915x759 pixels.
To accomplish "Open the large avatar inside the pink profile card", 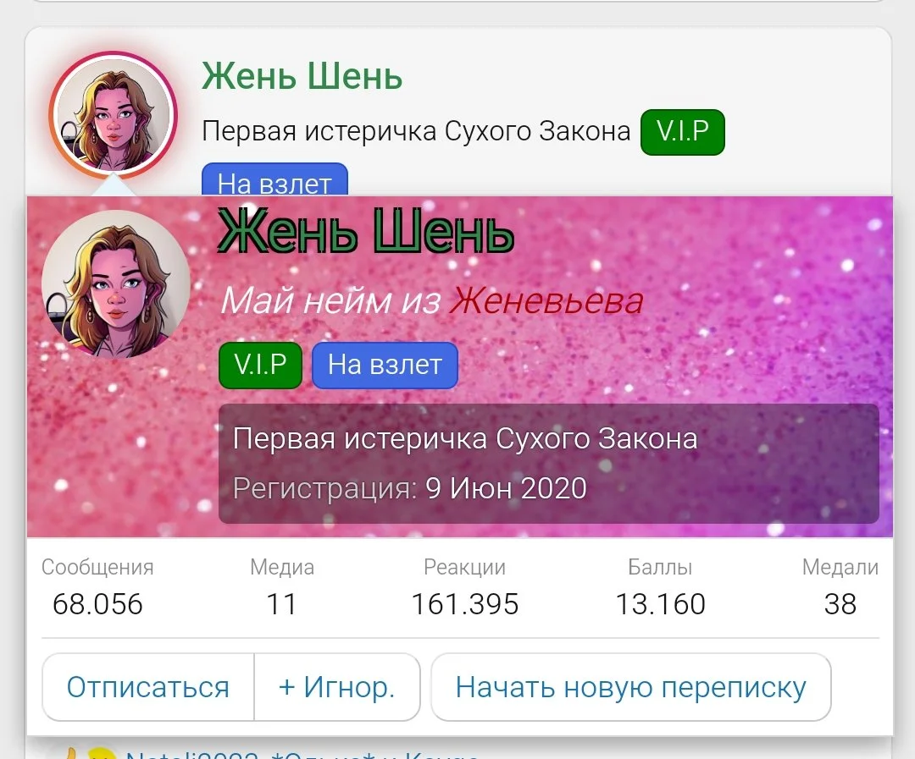I will 116,284.
